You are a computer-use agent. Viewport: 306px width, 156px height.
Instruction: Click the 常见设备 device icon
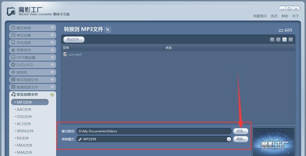[13, 35]
